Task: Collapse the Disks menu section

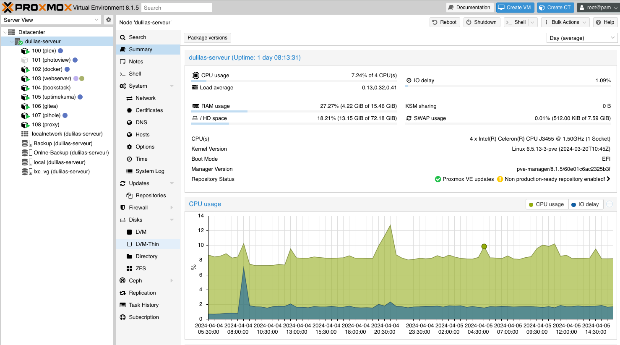Action: tap(172, 220)
